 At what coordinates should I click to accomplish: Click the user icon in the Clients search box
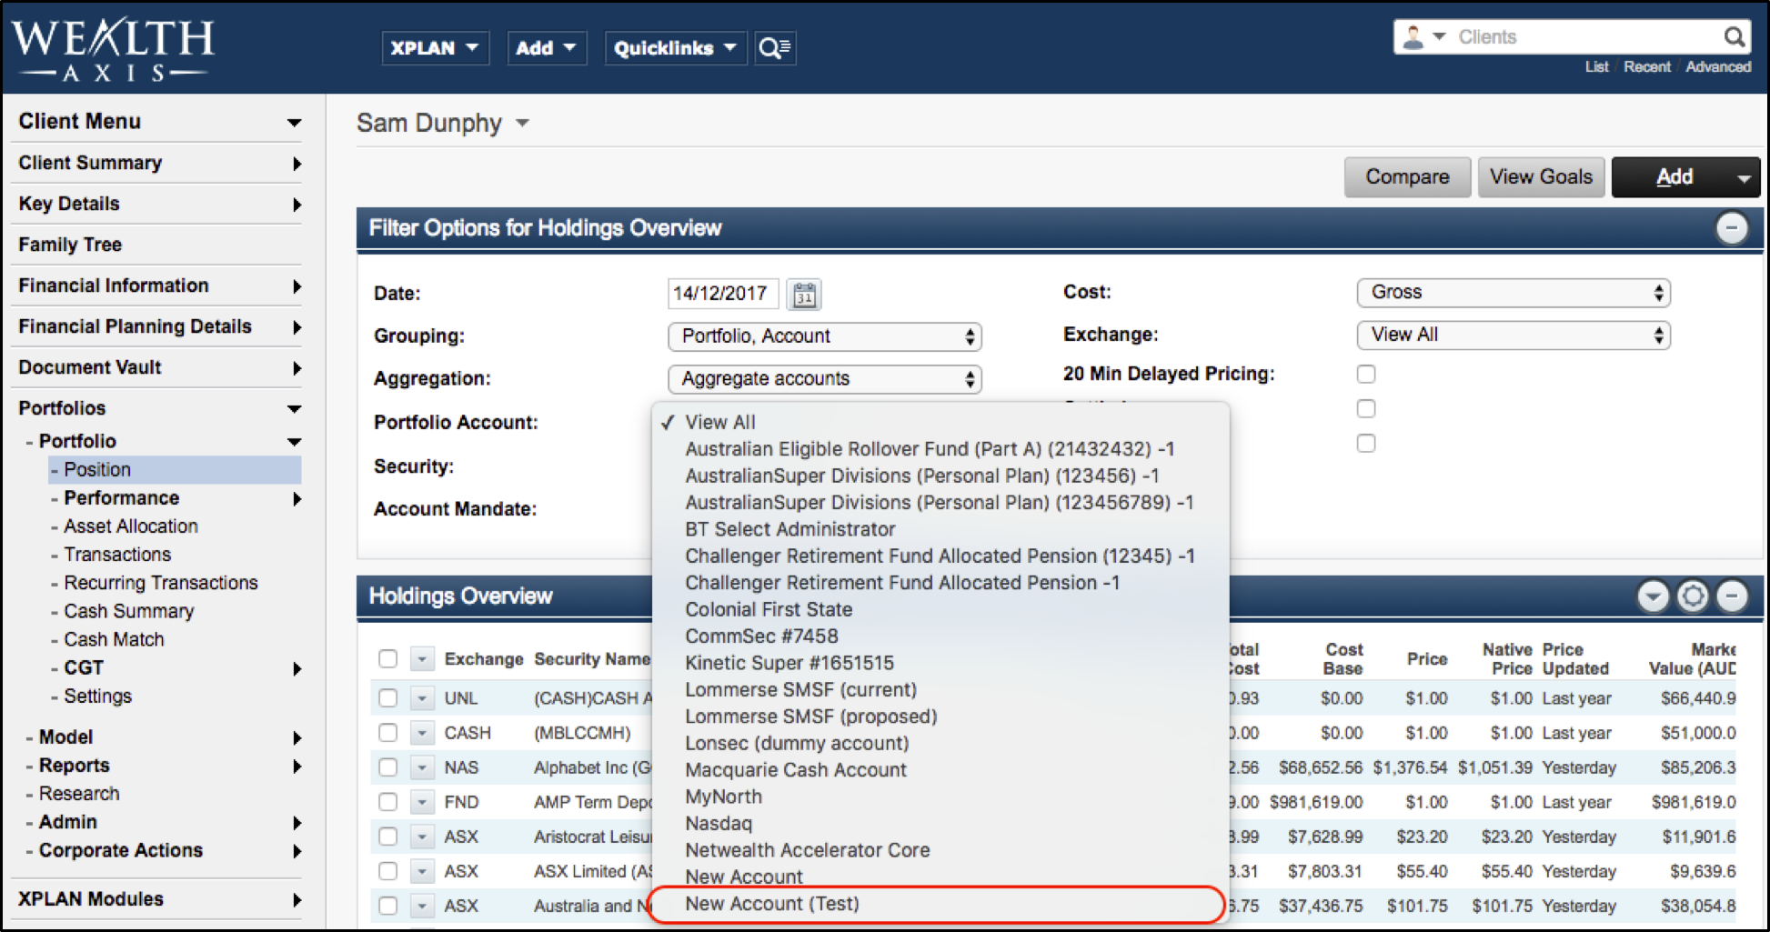click(1413, 37)
